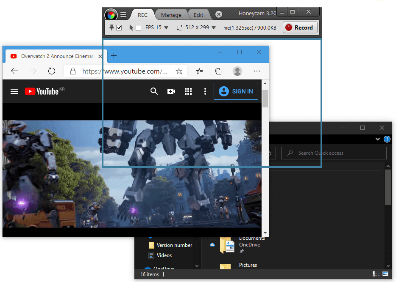Open the 512 x 299 size dropdown
The height and width of the screenshot is (282, 407).
(214, 28)
